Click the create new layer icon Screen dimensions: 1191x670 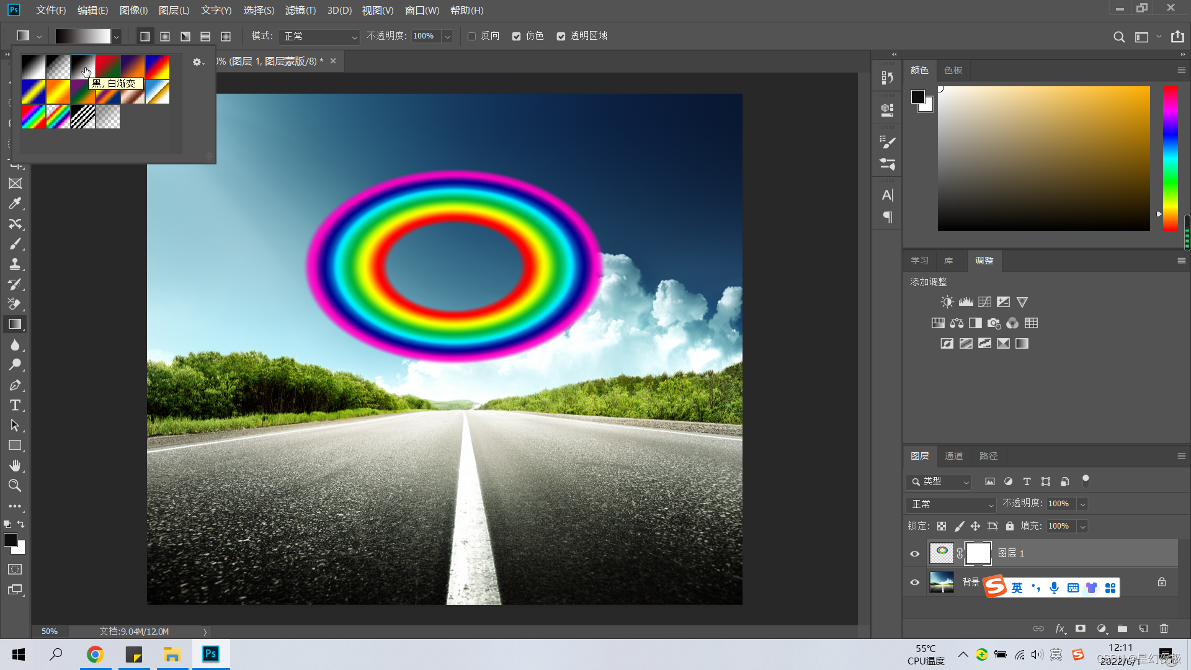click(1143, 628)
